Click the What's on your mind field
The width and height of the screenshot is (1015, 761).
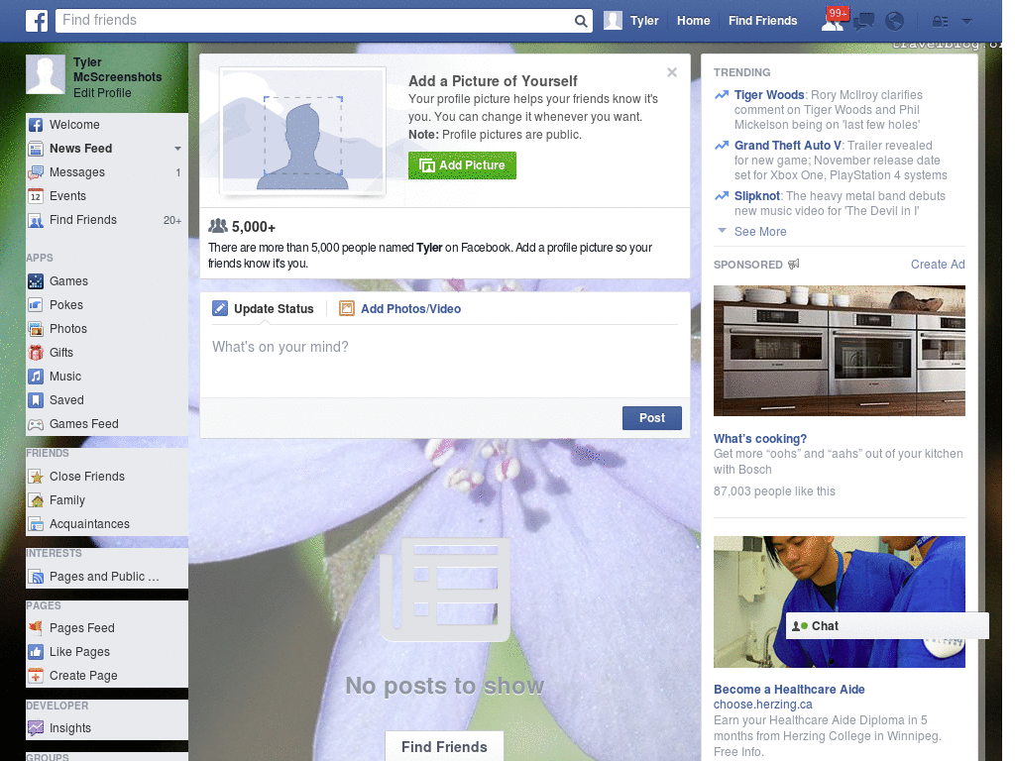[x=445, y=360]
